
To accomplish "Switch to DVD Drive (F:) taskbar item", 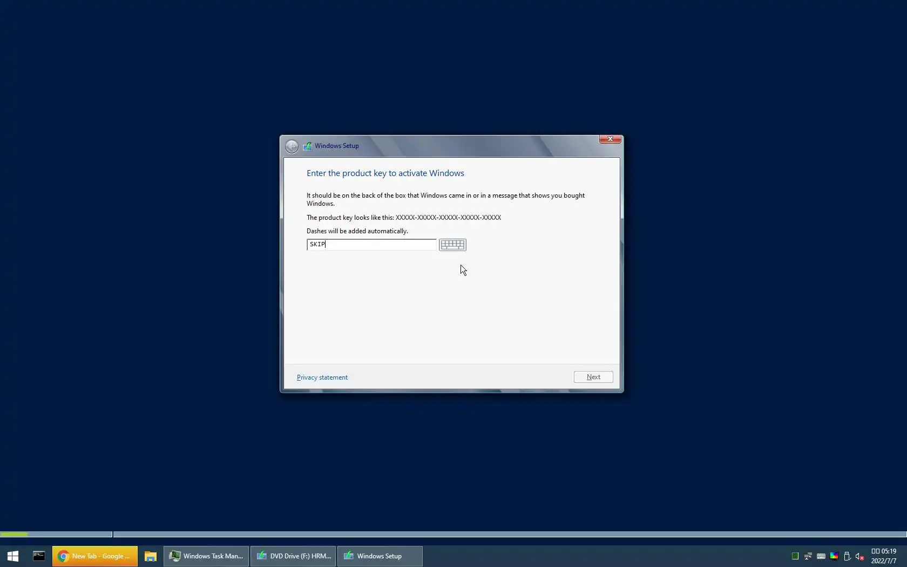I will tap(294, 556).
